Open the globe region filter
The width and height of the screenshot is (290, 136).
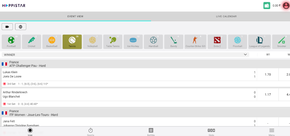[21, 27]
